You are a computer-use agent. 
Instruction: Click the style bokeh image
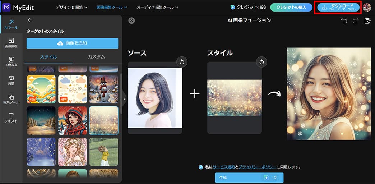(234, 98)
